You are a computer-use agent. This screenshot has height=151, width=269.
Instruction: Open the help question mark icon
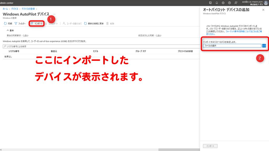coord(229,2)
